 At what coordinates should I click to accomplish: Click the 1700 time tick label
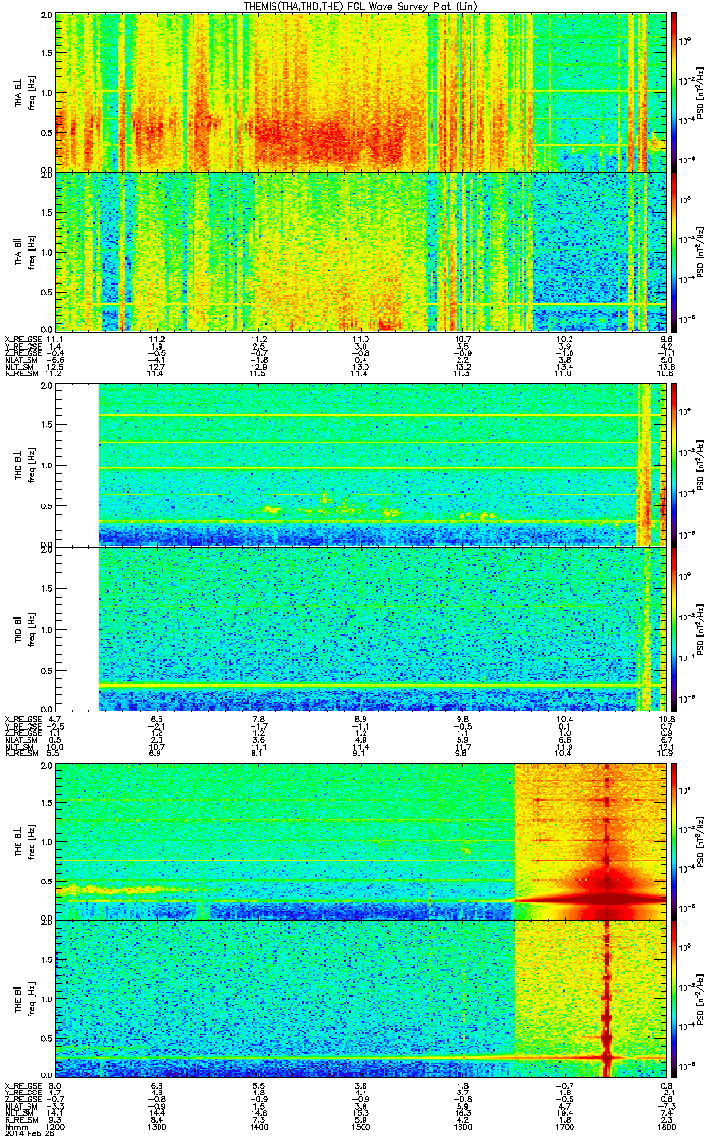pyautogui.click(x=565, y=1128)
